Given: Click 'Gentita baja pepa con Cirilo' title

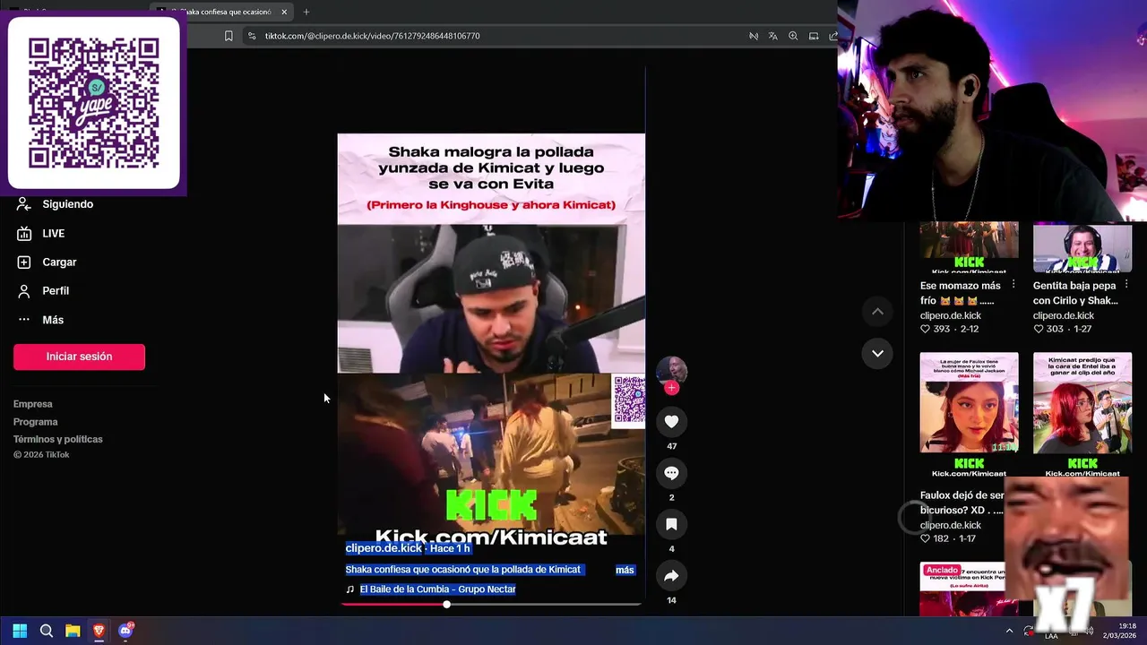Looking at the screenshot, I should pyautogui.click(x=1075, y=293).
